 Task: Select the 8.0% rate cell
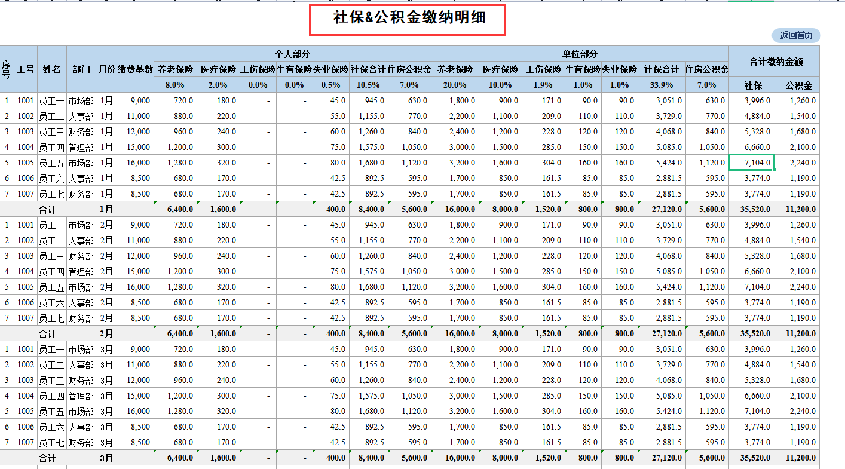[x=175, y=85]
